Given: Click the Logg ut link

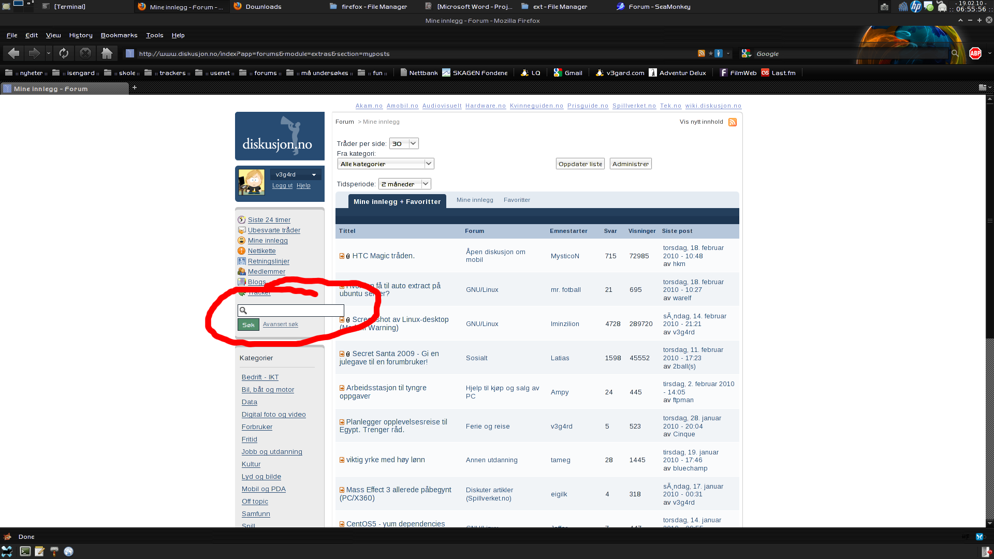Looking at the screenshot, I should (282, 185).
